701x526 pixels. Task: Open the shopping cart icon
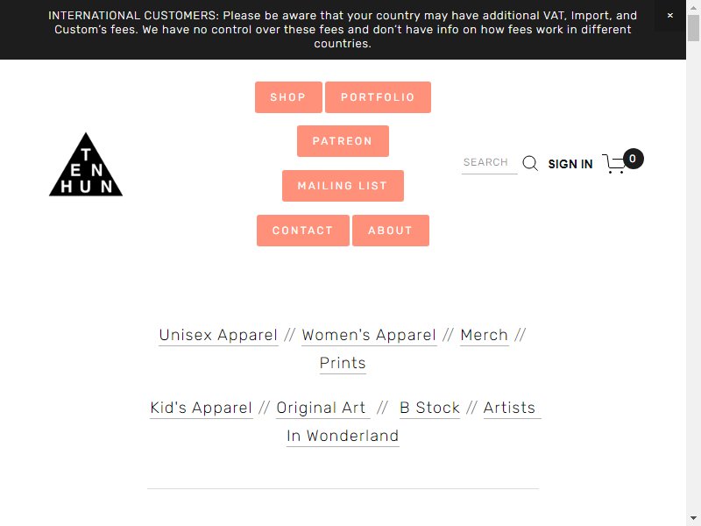(614, 164)
